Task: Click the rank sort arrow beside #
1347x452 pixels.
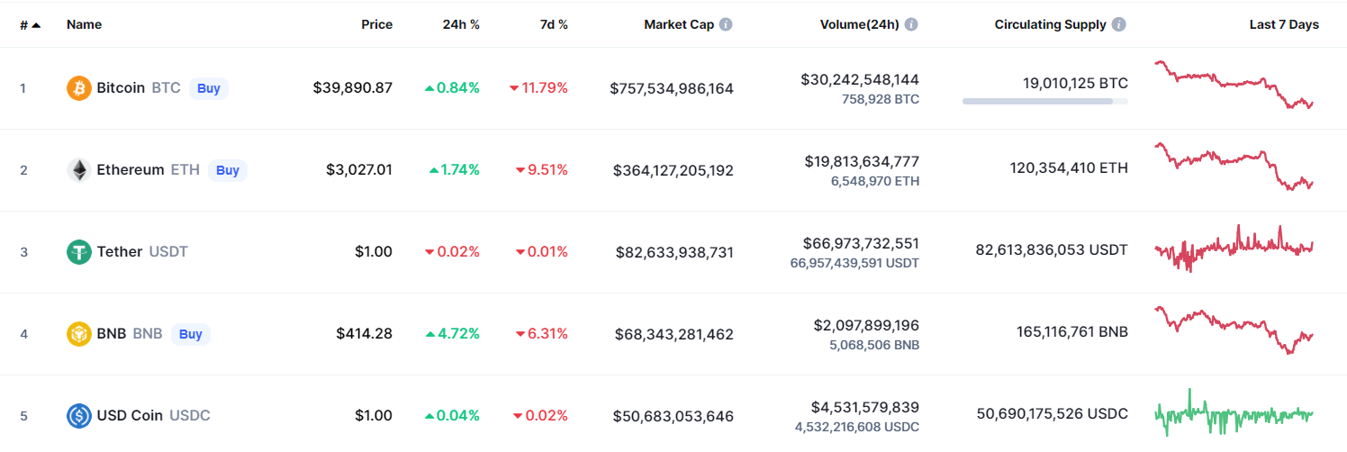Action: 36,25
